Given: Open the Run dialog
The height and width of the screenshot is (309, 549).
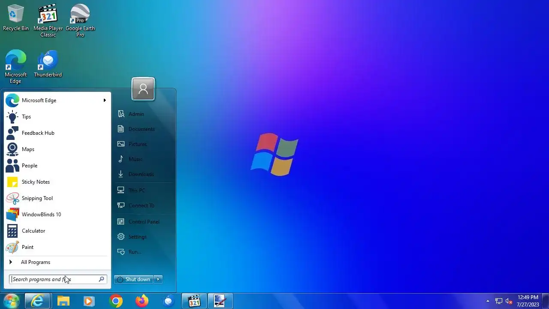Looking at the screenshot, I should click(144, 252).
